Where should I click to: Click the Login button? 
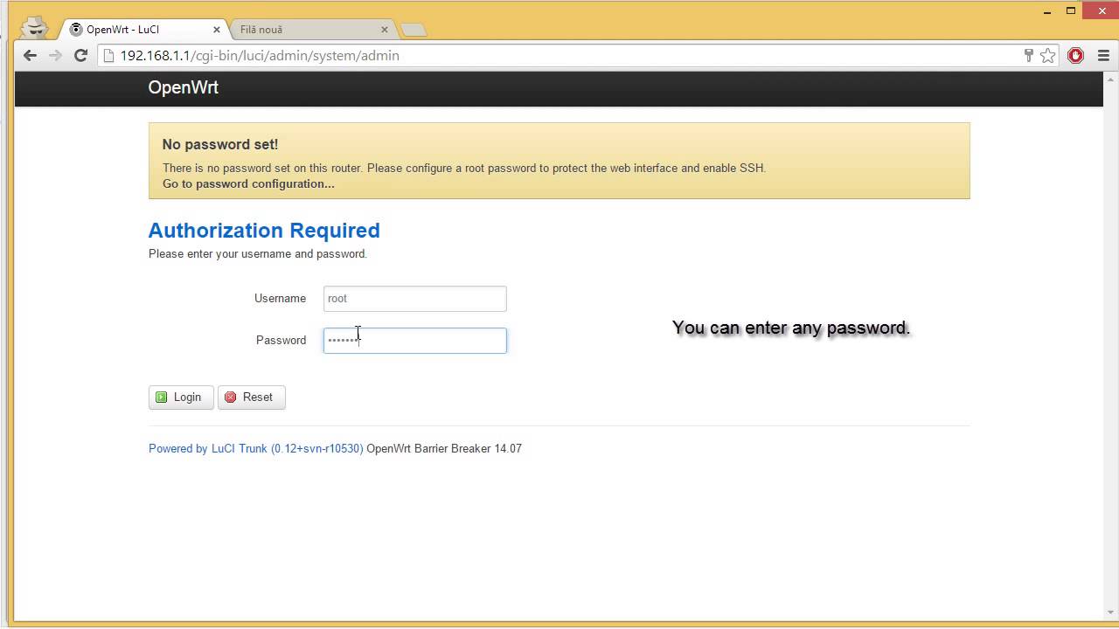181,397
